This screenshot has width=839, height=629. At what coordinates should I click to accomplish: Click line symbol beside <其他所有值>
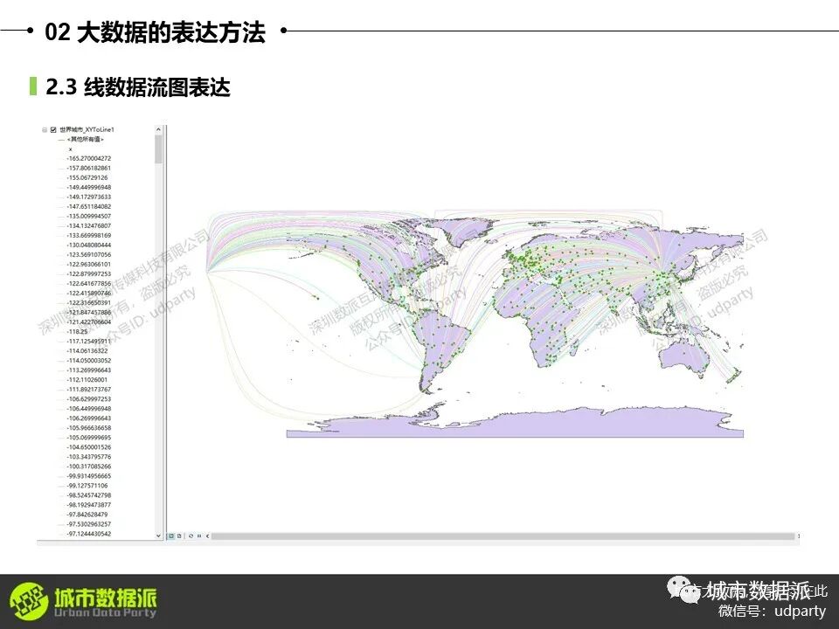pyautogui.click(x=60, y=140)
